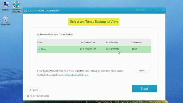Select Gihosoft iPhone Recovery desktop shortcut
The image size is (183, 103).
(17, 7)
